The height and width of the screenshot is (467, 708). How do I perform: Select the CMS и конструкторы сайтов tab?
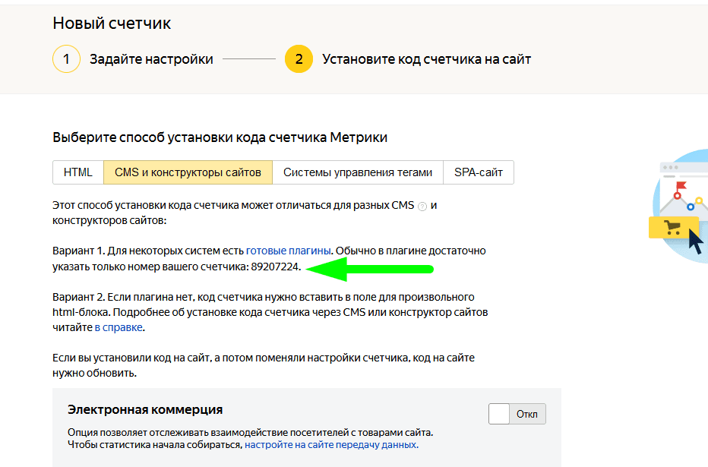[x=188, y=172]
